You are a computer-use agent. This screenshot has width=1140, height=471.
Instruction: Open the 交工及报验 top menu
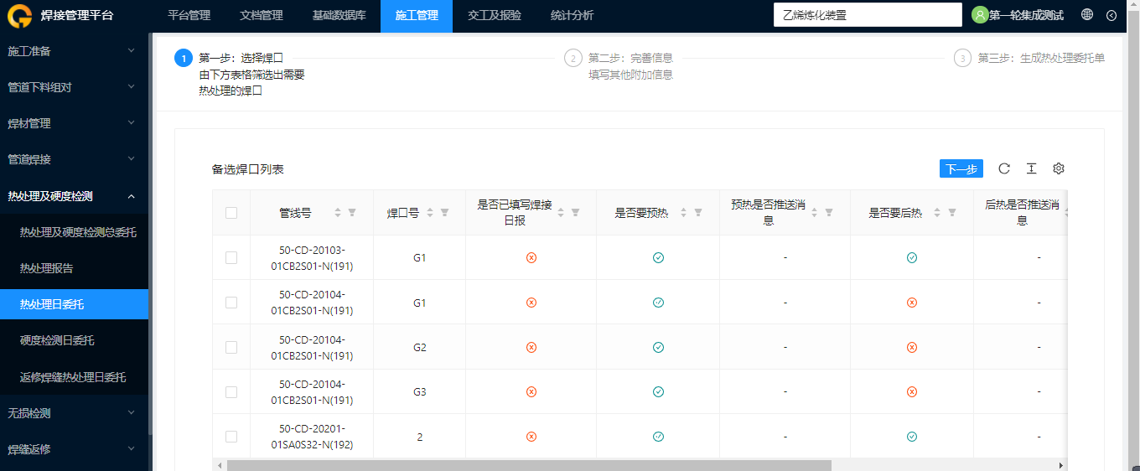pos(495,15)
